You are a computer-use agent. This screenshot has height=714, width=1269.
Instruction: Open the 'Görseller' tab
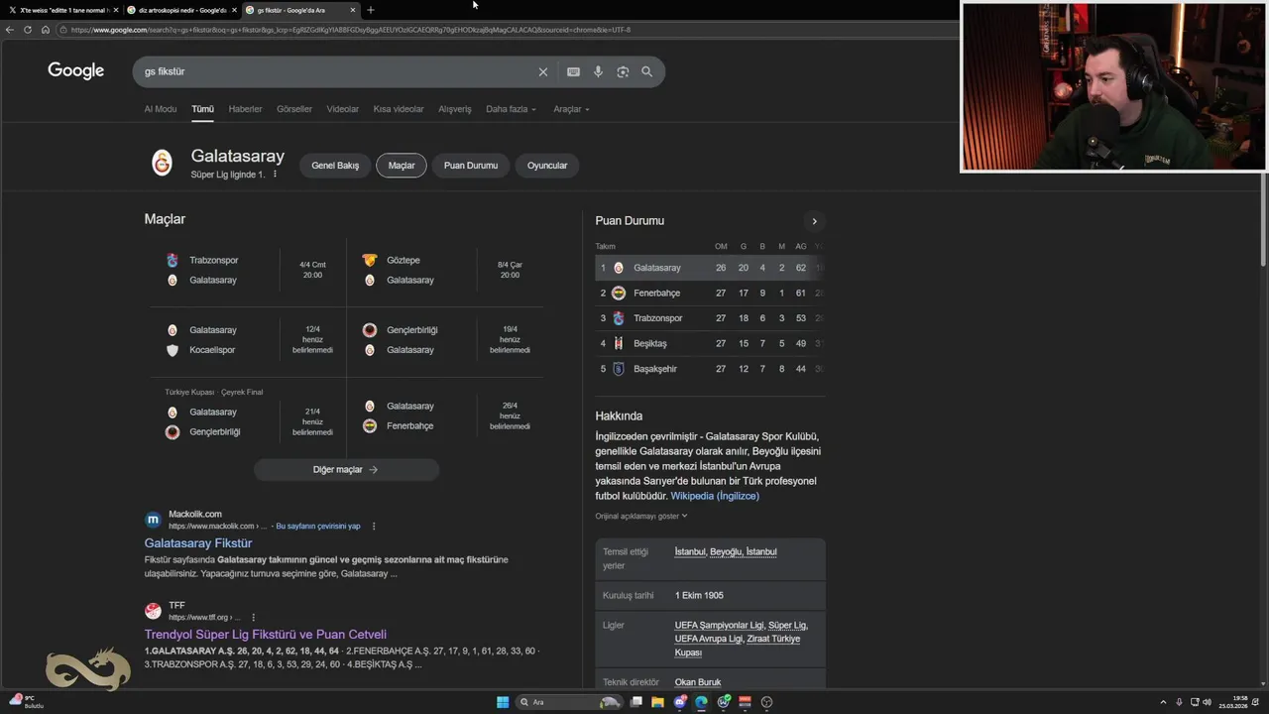click(x=294, y=109)
